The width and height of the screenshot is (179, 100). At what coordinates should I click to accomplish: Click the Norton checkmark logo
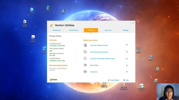click(x=53, y=80)
